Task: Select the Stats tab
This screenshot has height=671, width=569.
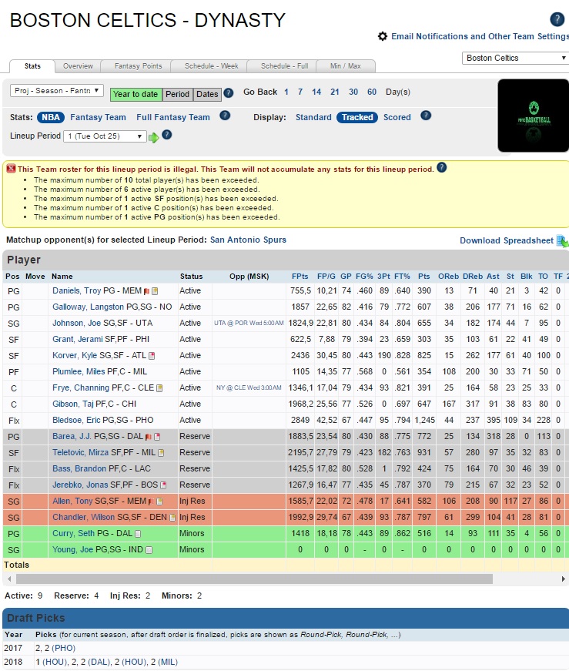Action: [32, 66]
